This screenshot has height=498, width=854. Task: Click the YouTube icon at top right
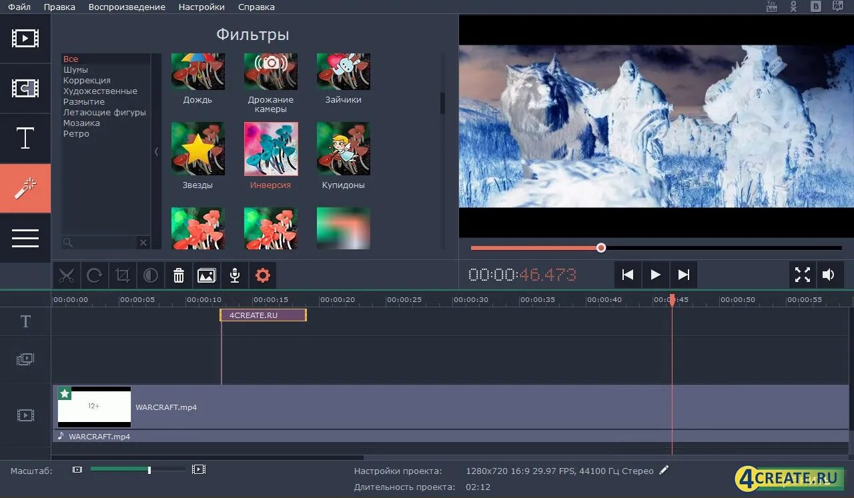tap(772, 7)
